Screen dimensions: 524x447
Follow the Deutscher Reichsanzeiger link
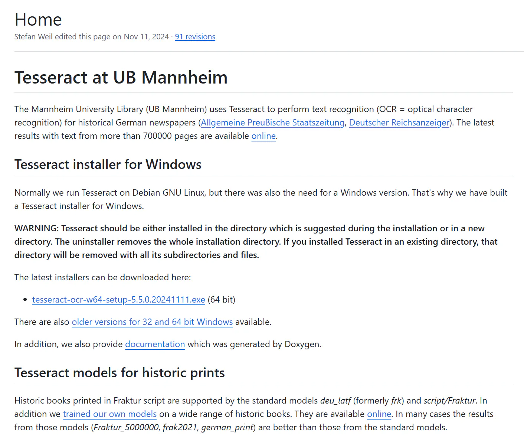(399, 123)
